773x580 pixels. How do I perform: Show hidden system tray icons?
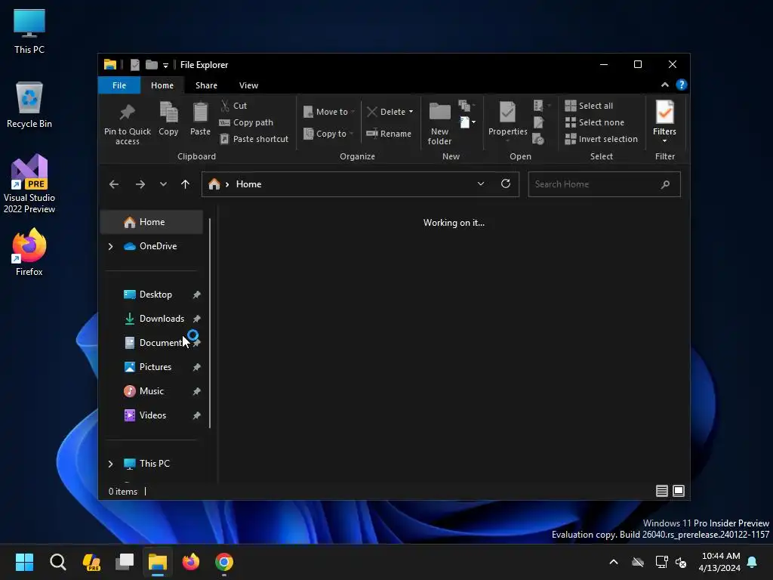point(614,562)
